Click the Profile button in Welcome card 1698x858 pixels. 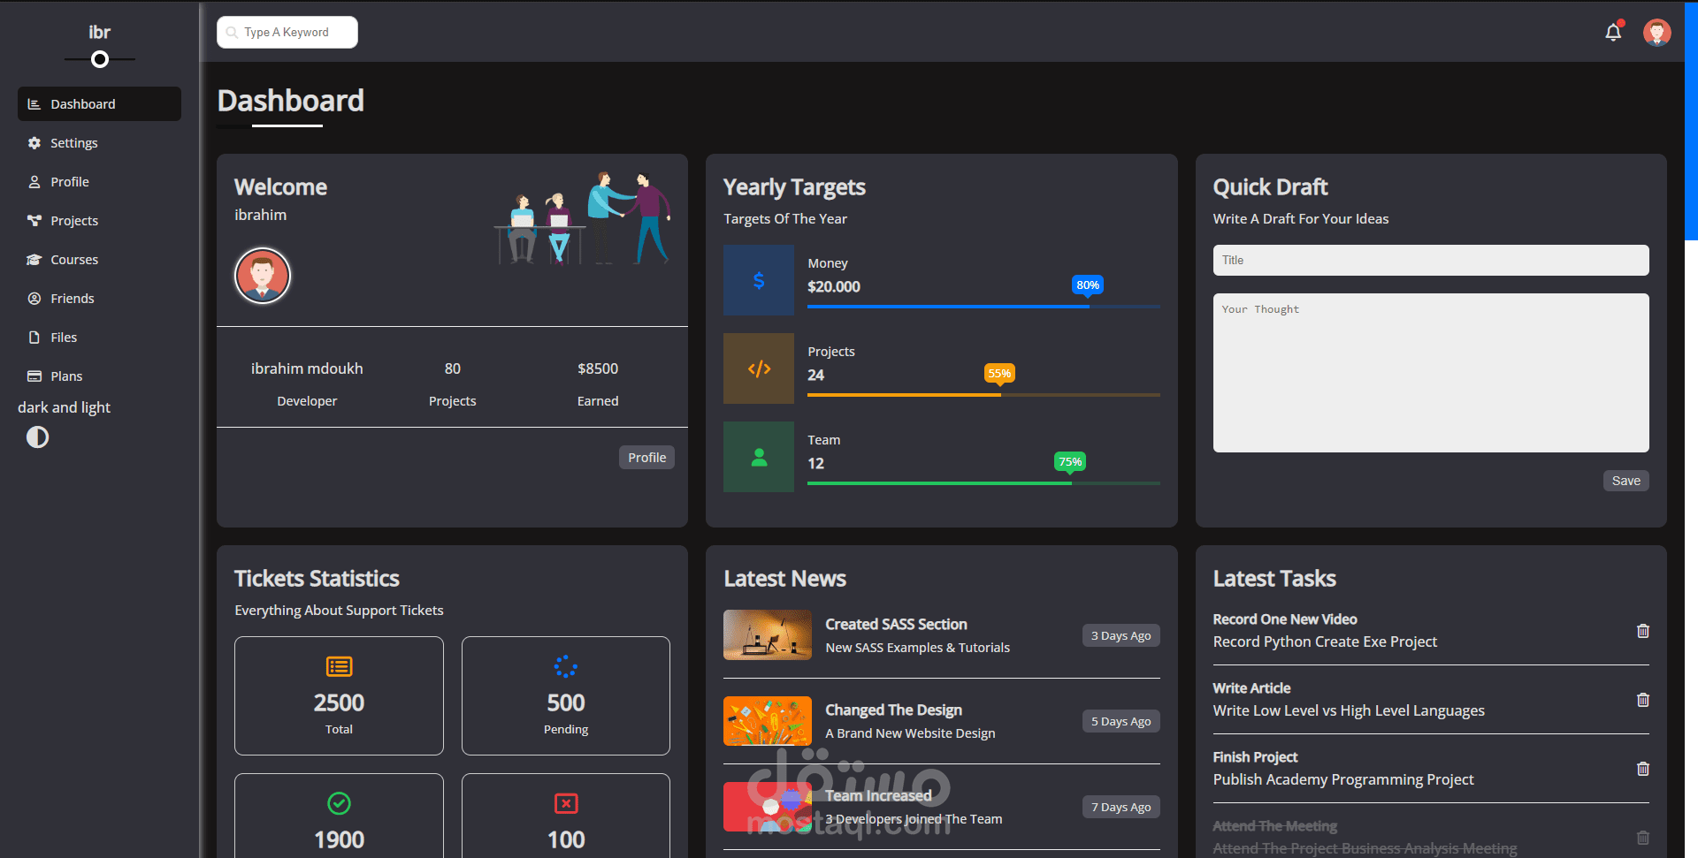click(646, 458)
